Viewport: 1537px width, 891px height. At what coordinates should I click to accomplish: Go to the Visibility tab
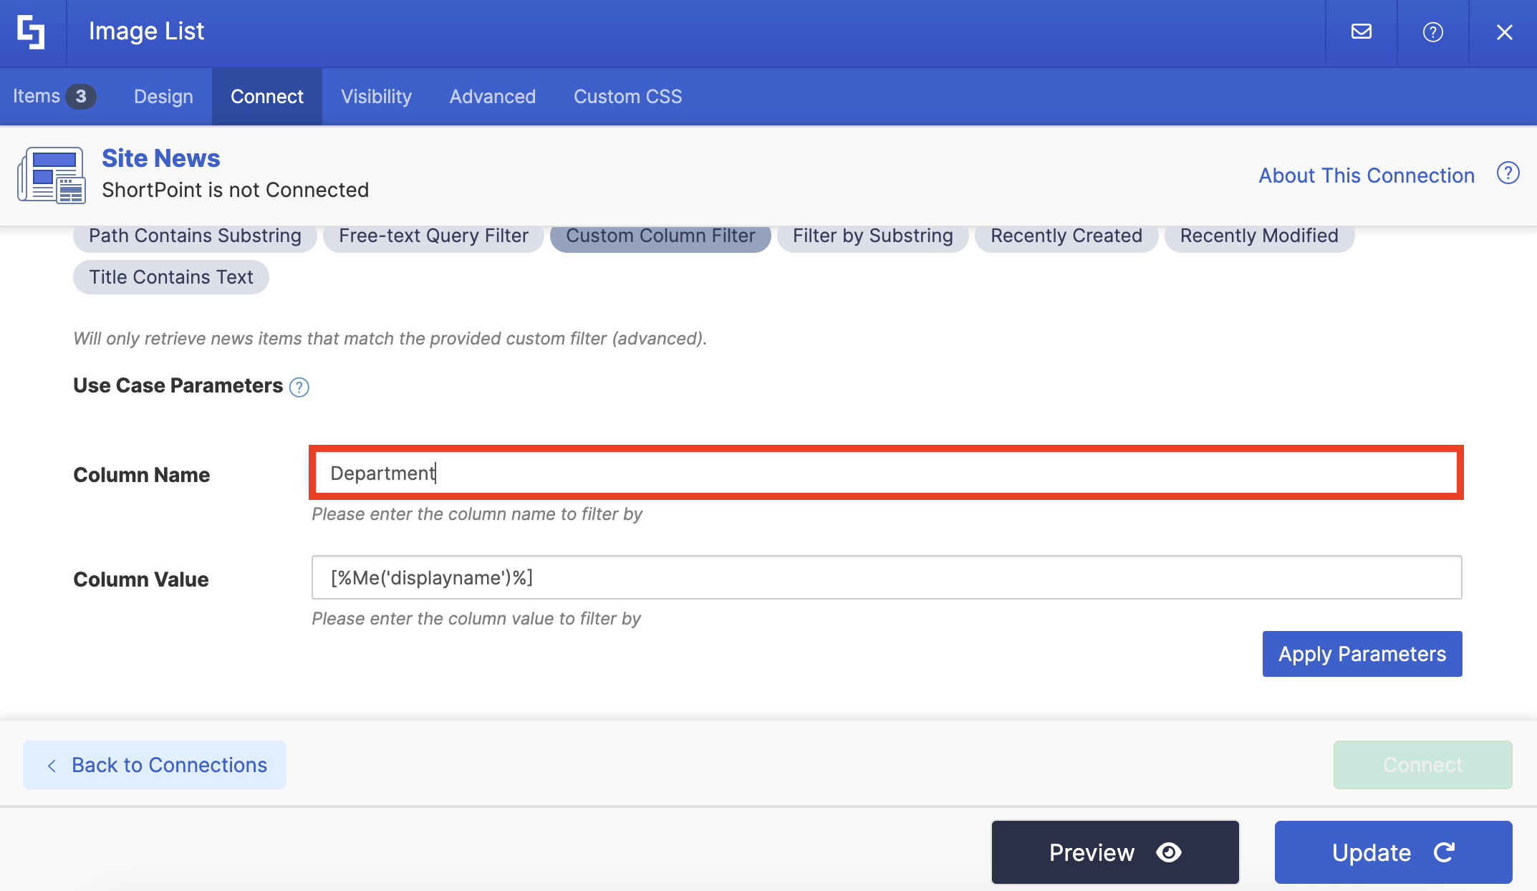point(376,96)
